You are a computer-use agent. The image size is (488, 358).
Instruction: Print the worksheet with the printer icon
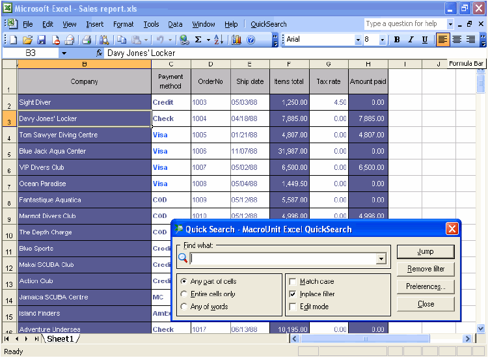click(87, 40)
